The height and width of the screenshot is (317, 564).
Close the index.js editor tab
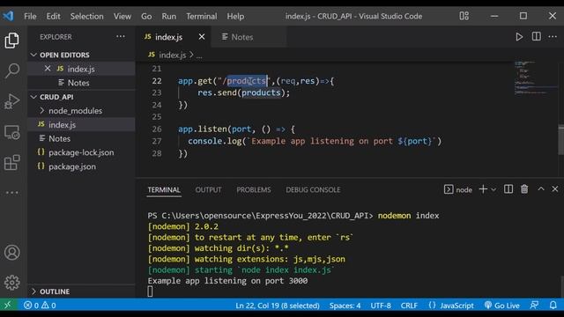[202, 37]
